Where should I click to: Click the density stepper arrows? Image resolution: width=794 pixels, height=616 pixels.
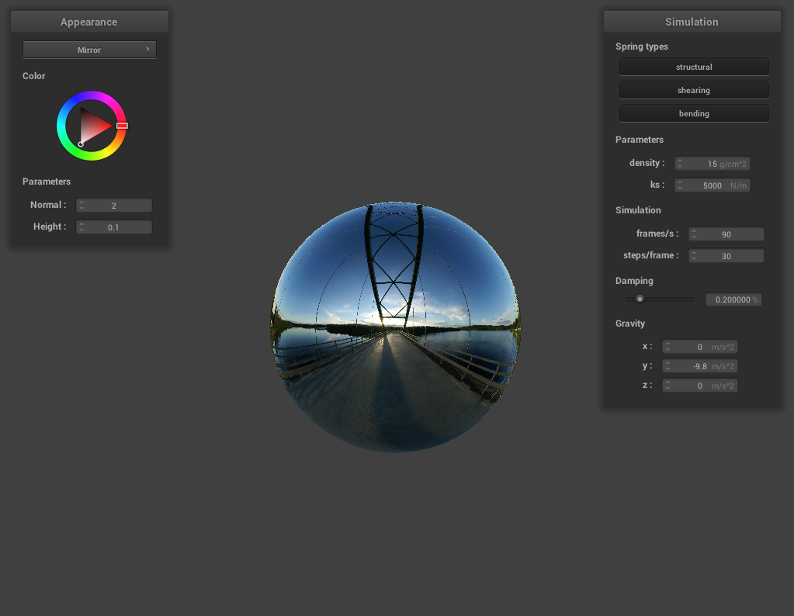(680, 164)
